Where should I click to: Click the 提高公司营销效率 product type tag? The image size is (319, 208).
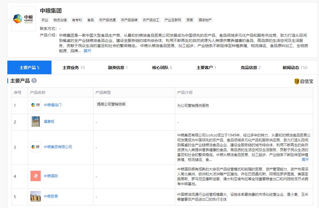[x=111, y=104]
